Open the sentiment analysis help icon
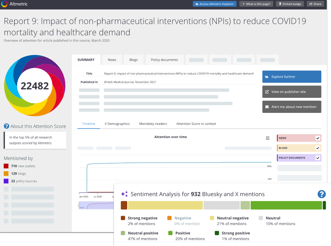331x246 pixels. coord(321,194)
